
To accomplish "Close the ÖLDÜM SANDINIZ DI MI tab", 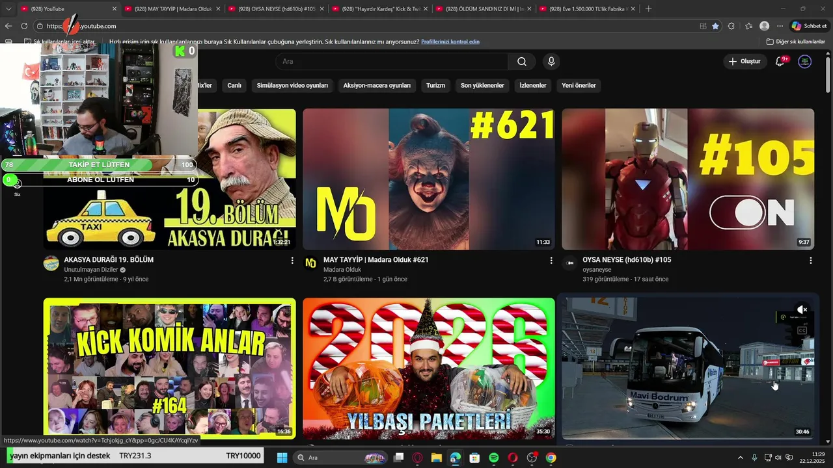I will [x=528, y=8].
